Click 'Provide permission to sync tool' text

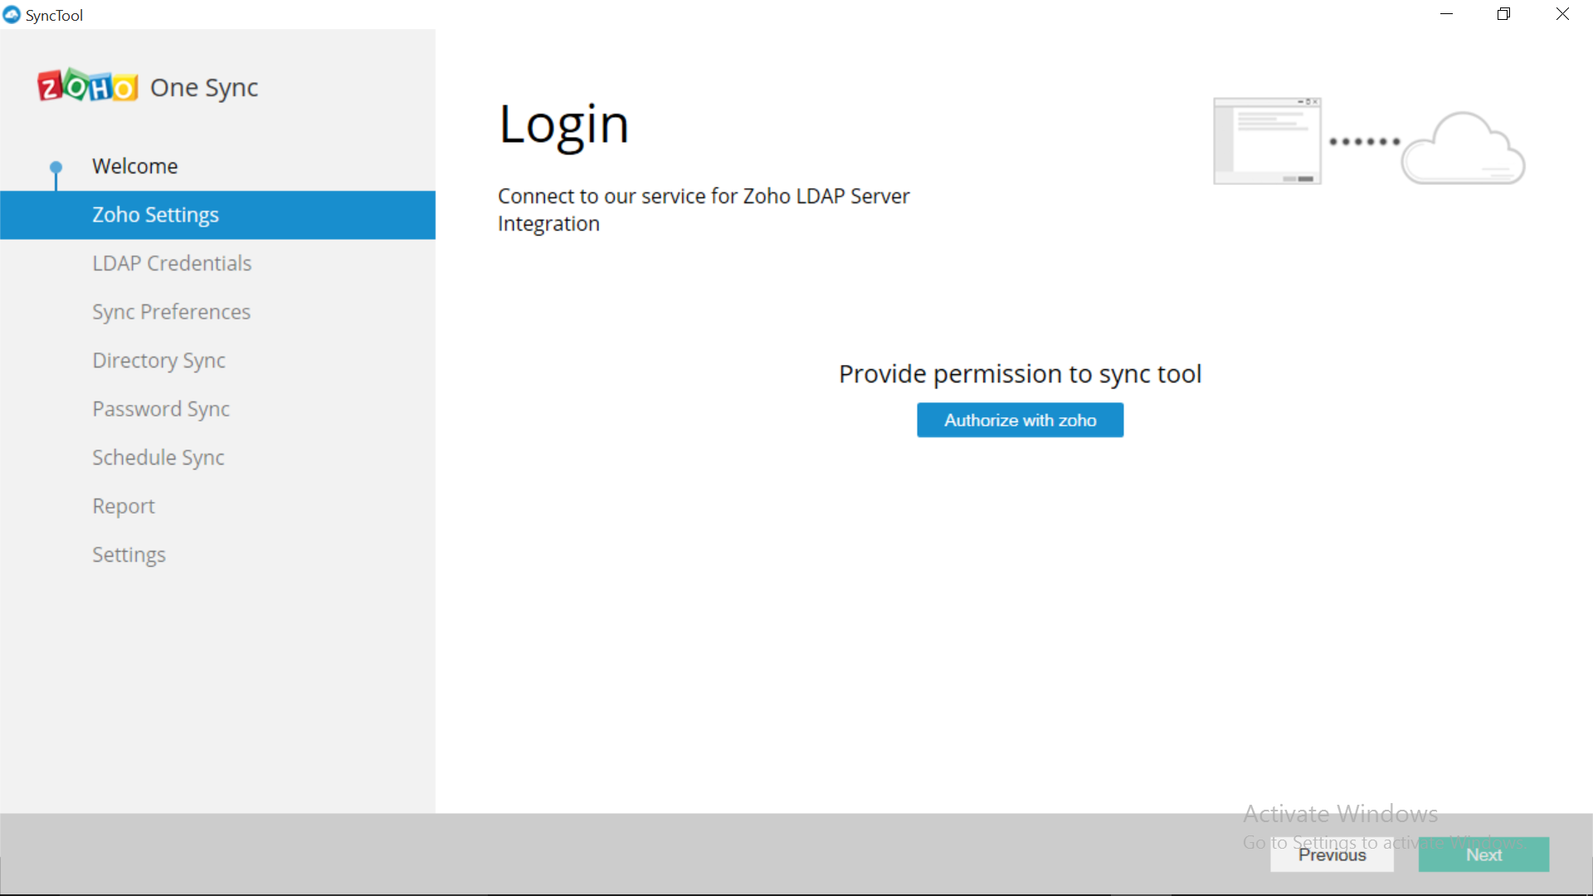1020,374
